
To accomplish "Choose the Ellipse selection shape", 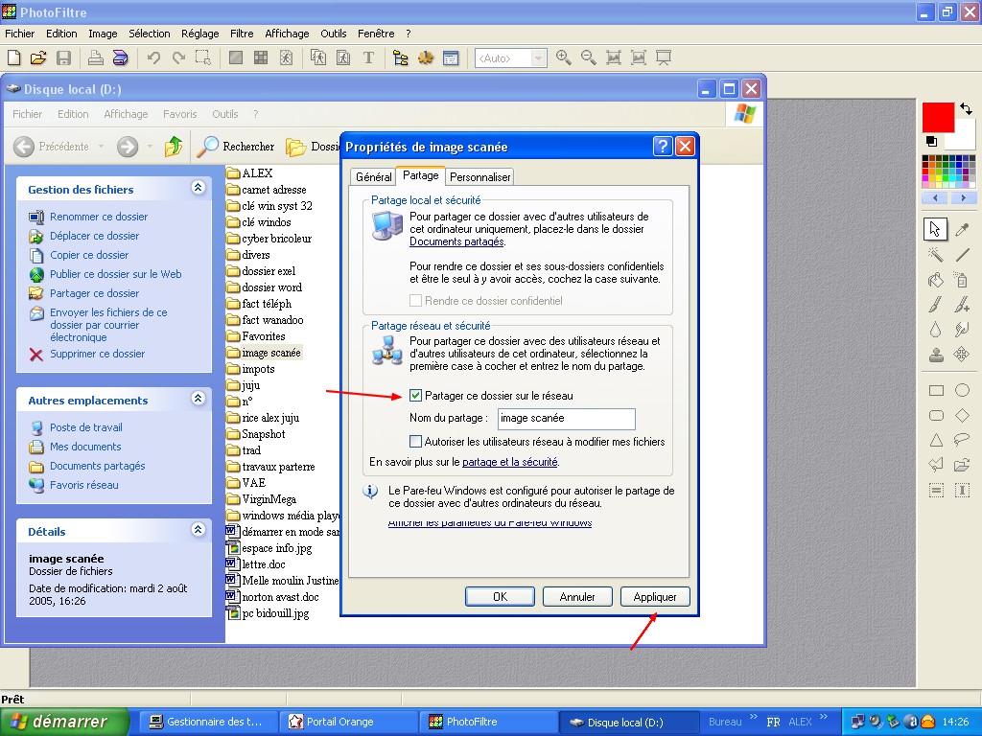I will (x=962, y=391).
